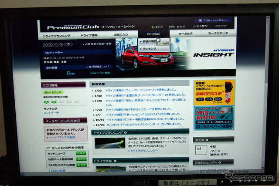This screenshot has height=186, width=279.
Task: Open 10/23 news about Yahoo!ドライブからインポート
Action: (144, 125)
